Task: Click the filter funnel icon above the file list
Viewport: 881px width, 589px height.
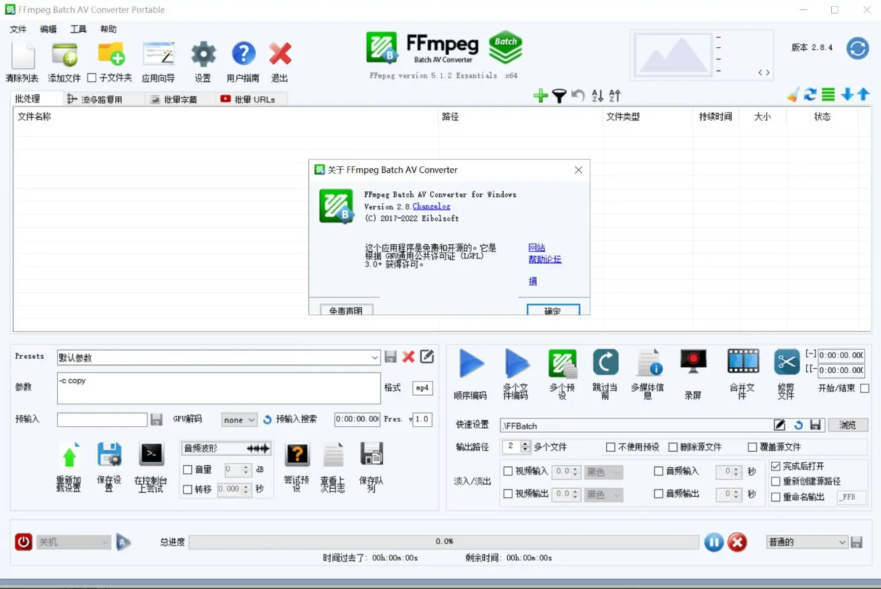Action: (559, 95)
